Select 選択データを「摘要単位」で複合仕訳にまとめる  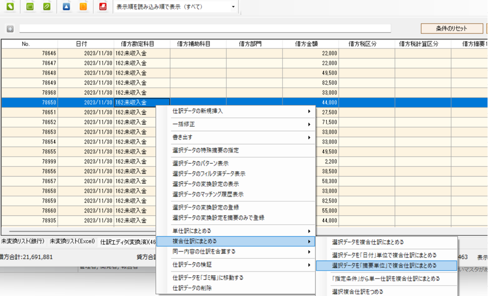coord(386,265)
